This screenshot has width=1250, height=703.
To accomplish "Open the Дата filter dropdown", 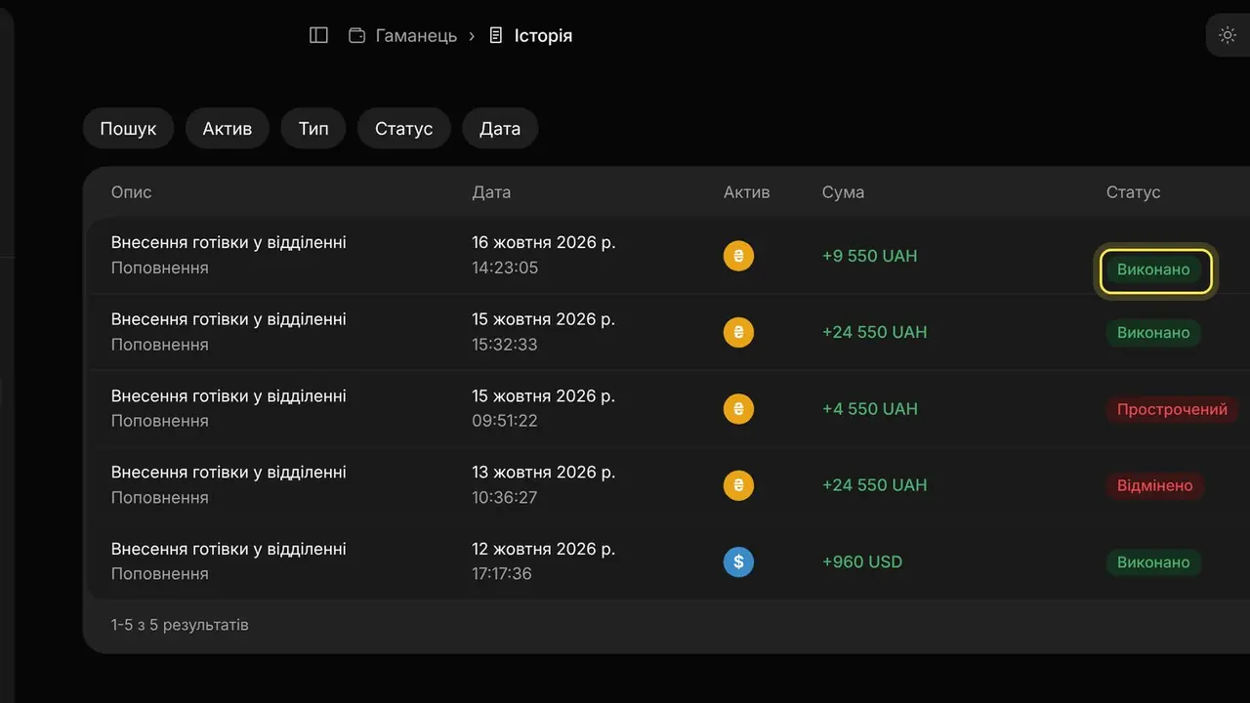I will (x=500, y=128).
